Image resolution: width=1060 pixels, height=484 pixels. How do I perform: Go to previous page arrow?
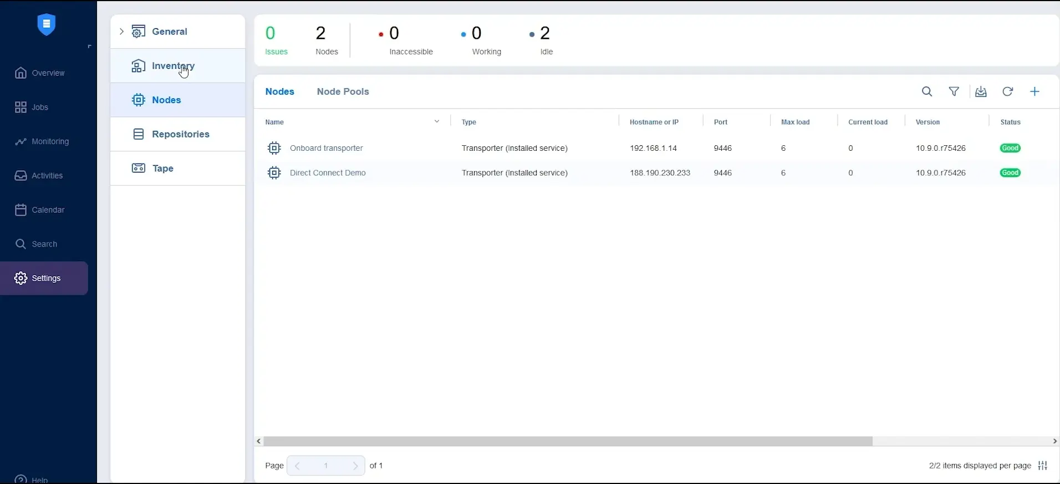298,466
